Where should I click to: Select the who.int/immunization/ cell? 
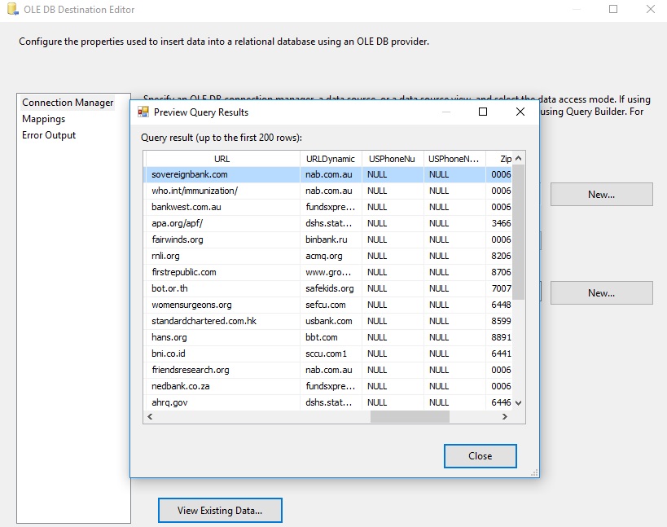[222, 191]
